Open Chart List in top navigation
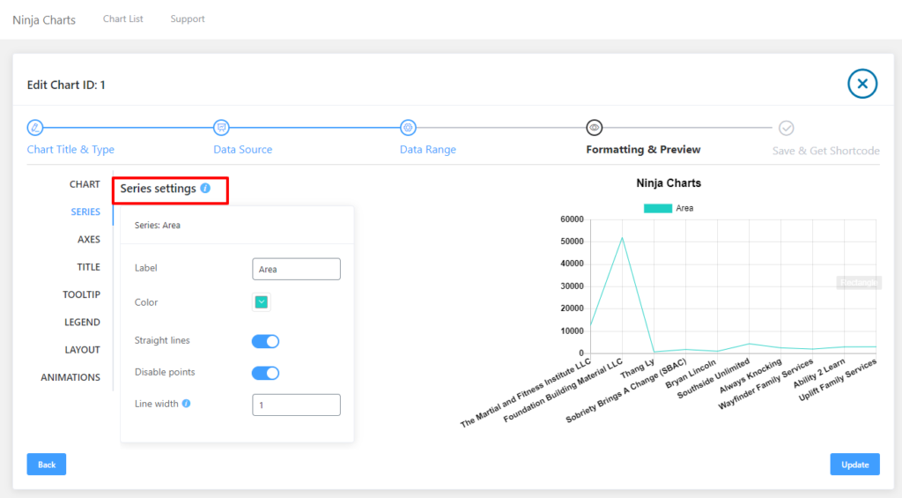 coord(123,19)
